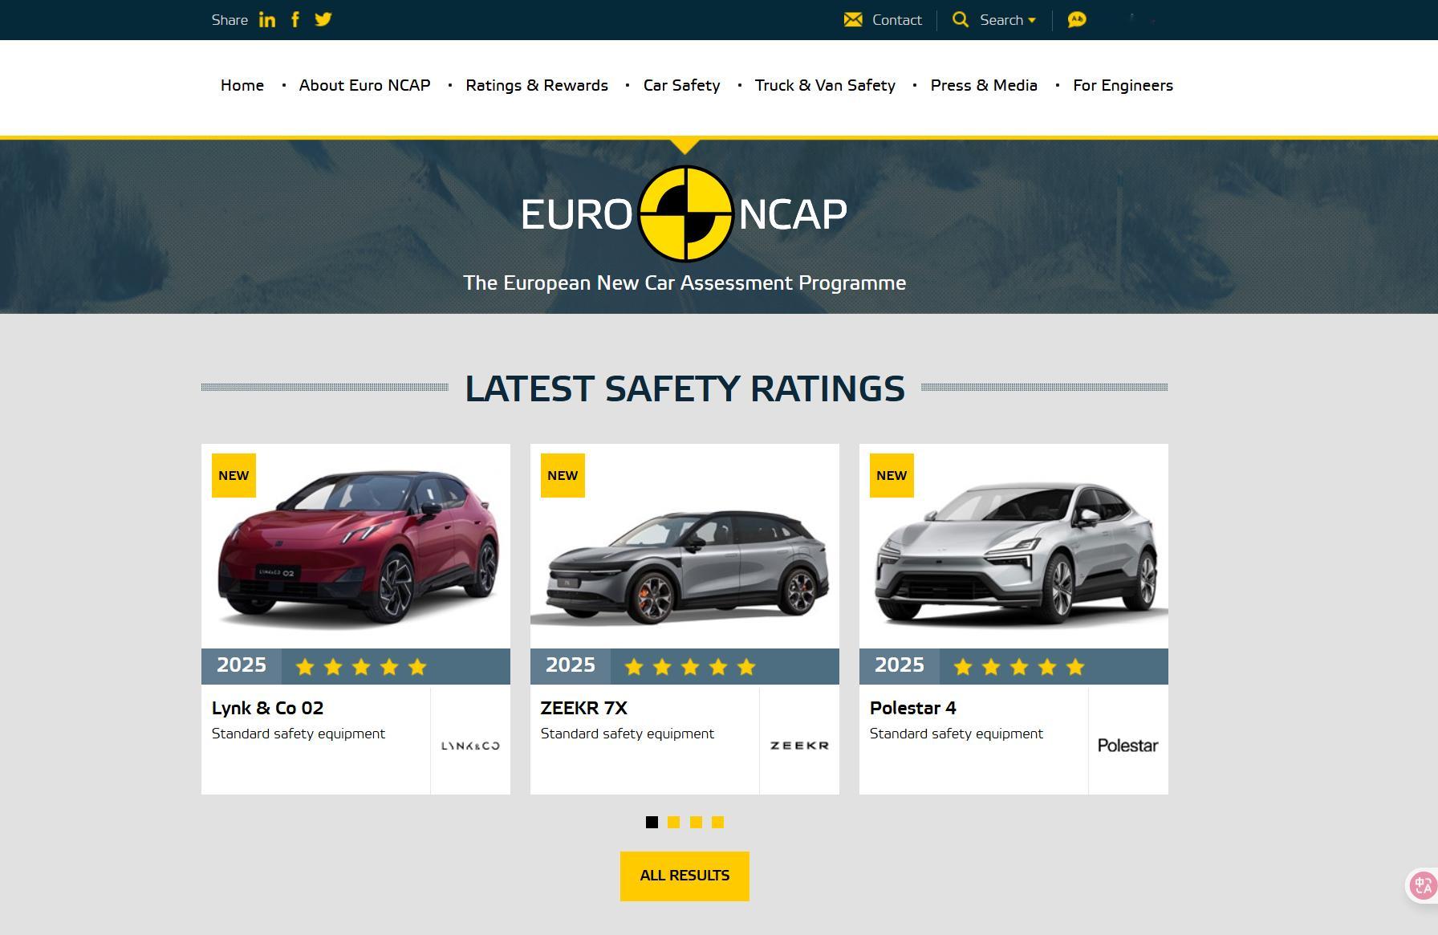Viewport: 1438px width, 935px height.
Task: Click NEW badge on Lynk & Co card
Action: (x=234, y=475)
